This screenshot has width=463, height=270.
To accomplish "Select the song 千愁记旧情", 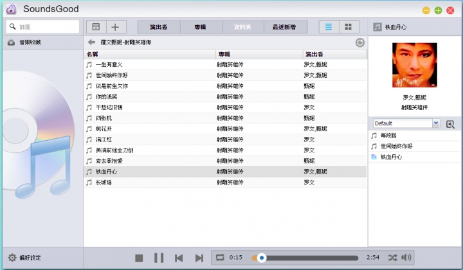I will coord(225,107).
